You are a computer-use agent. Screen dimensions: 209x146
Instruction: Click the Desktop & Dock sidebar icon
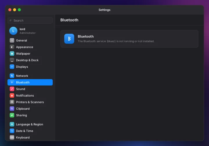click(12, 60)
